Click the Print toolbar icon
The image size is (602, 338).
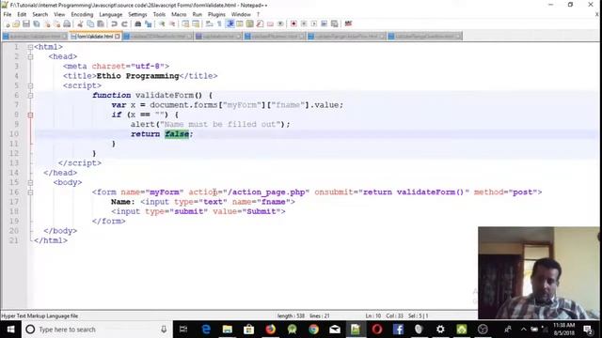click(x=67, y=23)
